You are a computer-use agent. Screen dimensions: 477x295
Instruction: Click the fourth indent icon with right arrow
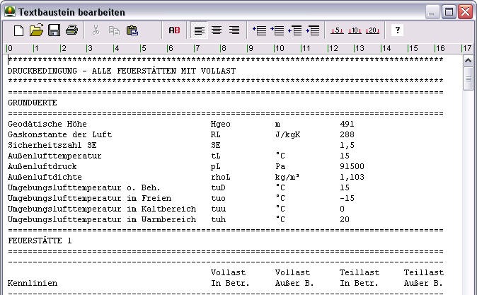312,30
